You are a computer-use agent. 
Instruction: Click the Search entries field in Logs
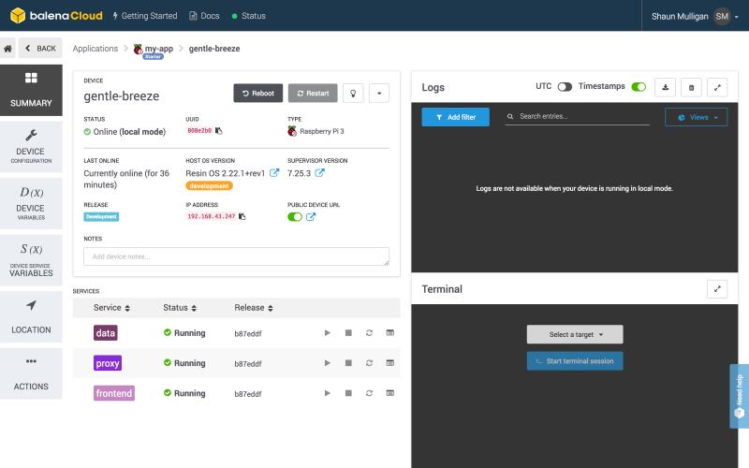(x=577, y=116)
